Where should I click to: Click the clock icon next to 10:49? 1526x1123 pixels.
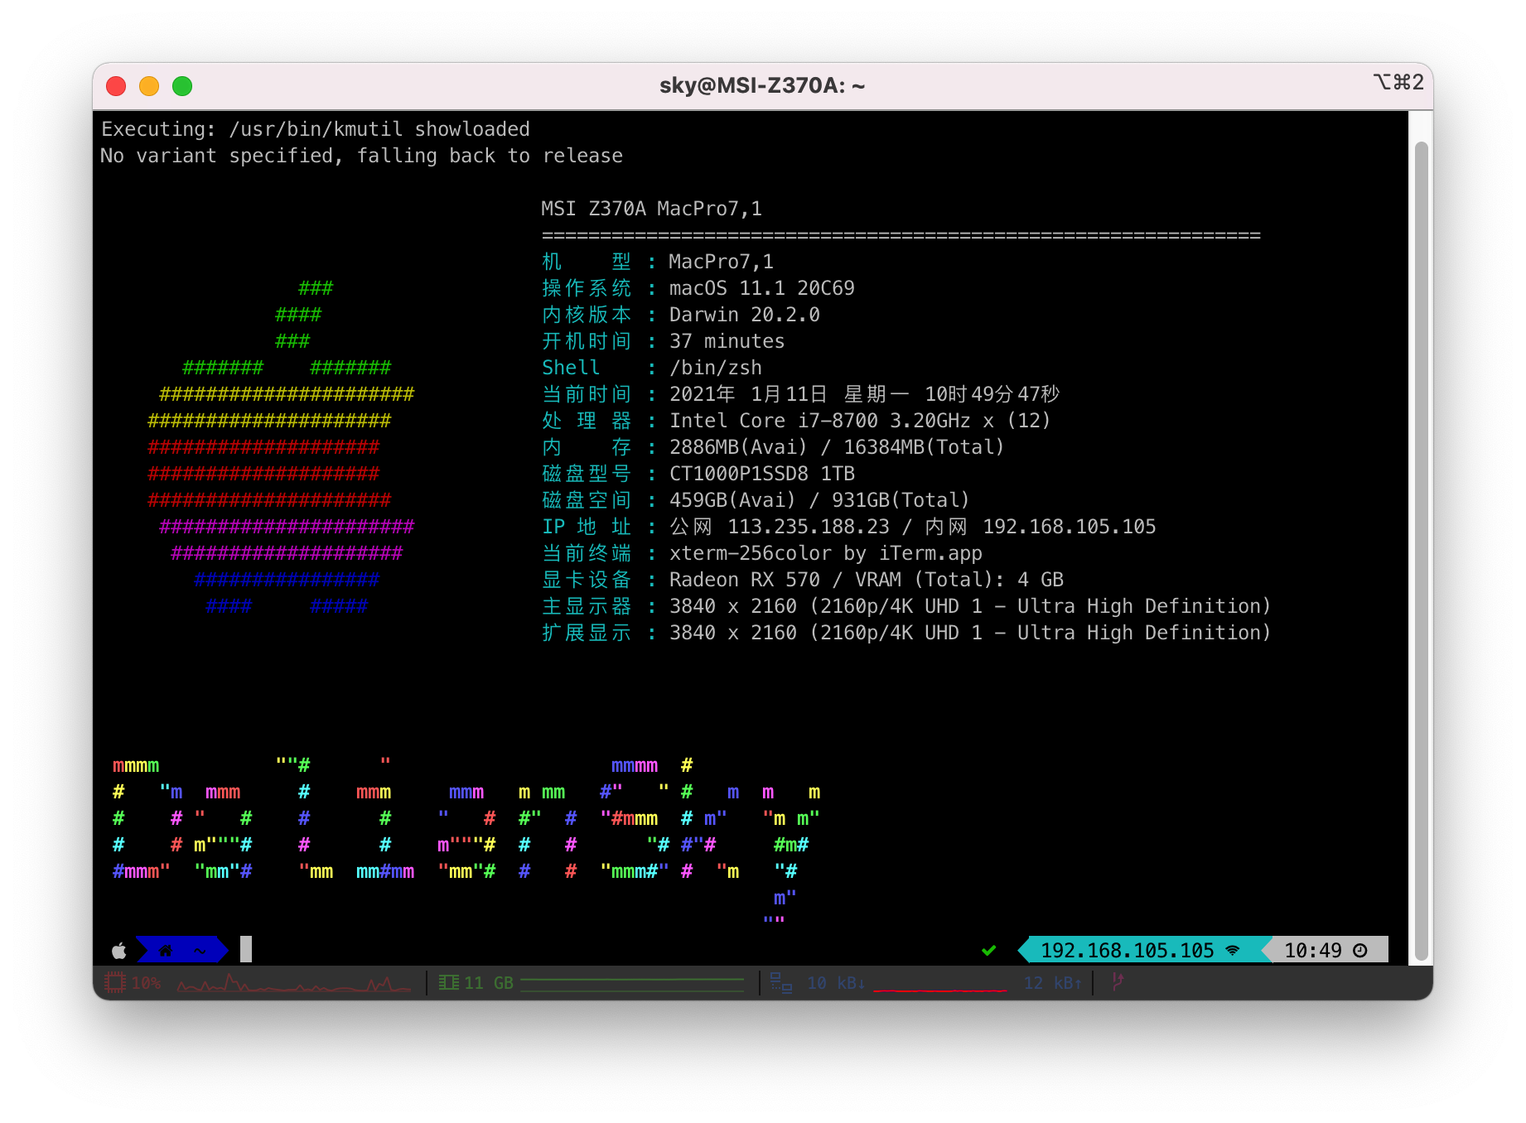coord(1360,951)
